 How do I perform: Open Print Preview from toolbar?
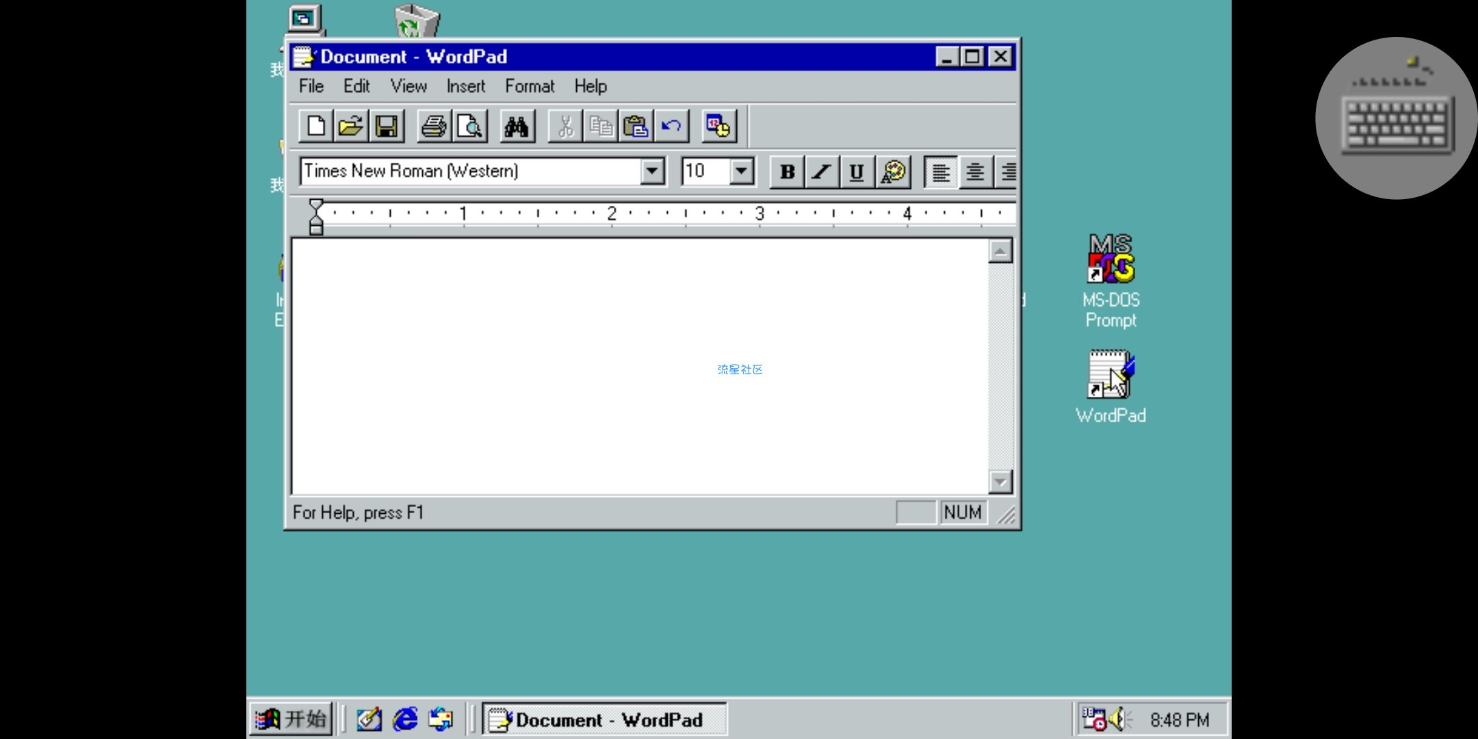(470, 127)
